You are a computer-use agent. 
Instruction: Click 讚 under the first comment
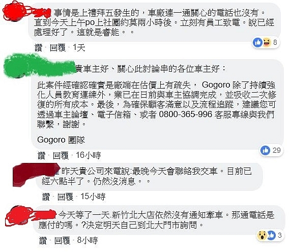[38, 48]
